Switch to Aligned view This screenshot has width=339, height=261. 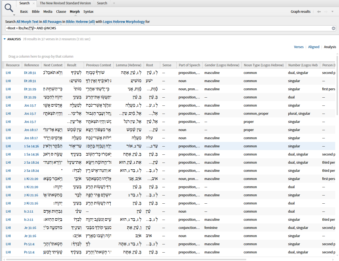314,47
